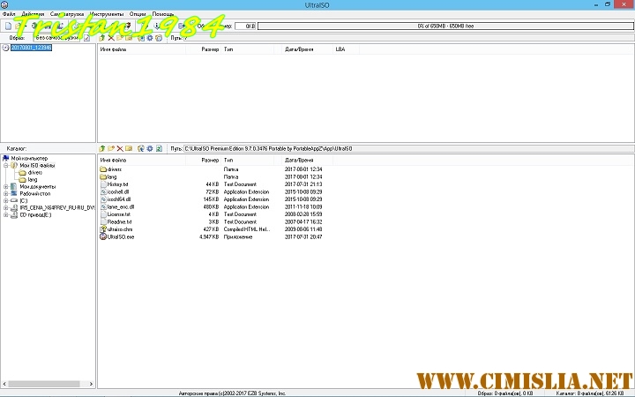
Task: Click the total size field showing 0KB
Action: tap(245, 26)
